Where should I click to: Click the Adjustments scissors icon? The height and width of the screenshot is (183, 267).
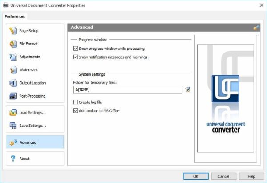13,57
